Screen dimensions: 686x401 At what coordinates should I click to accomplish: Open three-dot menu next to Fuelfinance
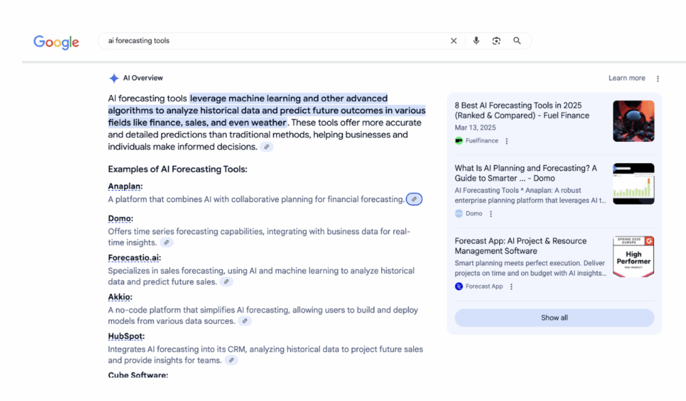pyautogui.click(x=507, y=141)
